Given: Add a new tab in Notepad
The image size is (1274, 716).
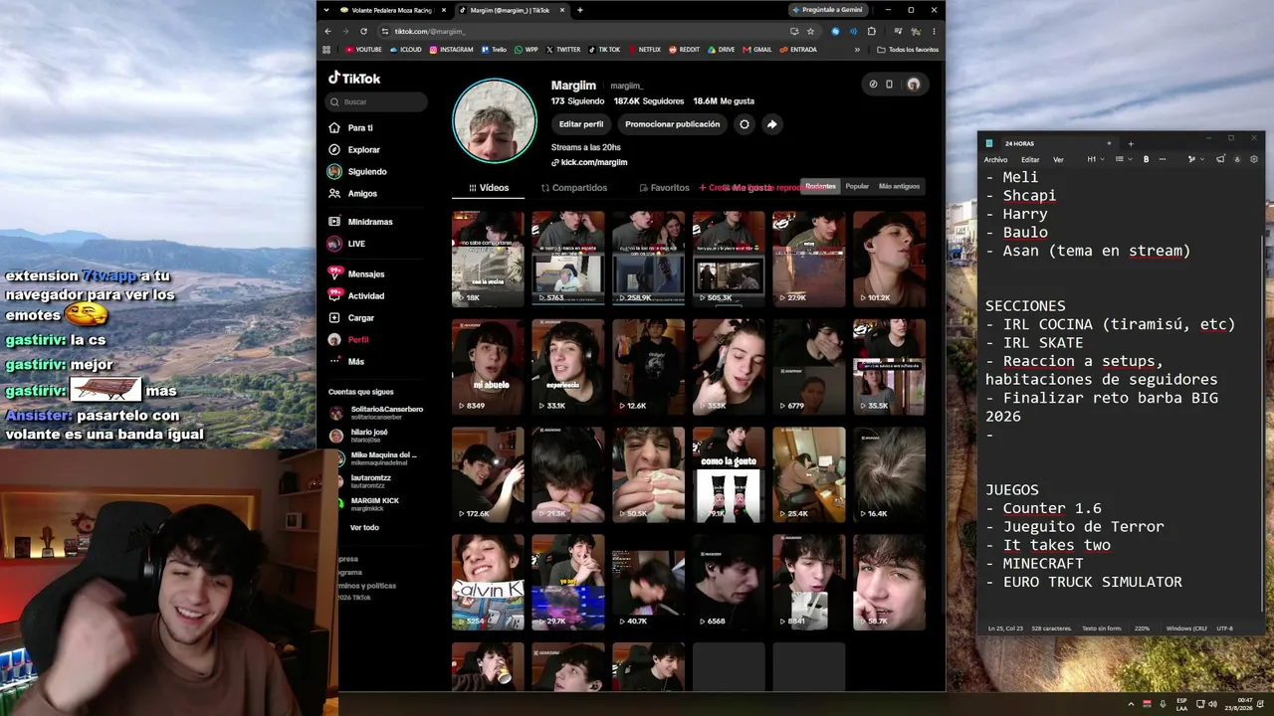Looking at the screenshot, I should point(1130,143).
